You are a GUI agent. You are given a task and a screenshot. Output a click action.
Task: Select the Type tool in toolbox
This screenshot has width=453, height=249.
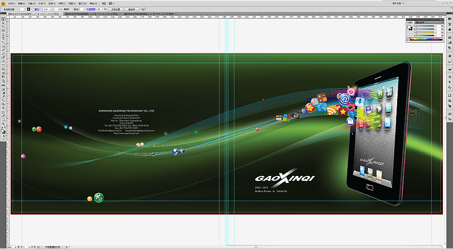3,38
